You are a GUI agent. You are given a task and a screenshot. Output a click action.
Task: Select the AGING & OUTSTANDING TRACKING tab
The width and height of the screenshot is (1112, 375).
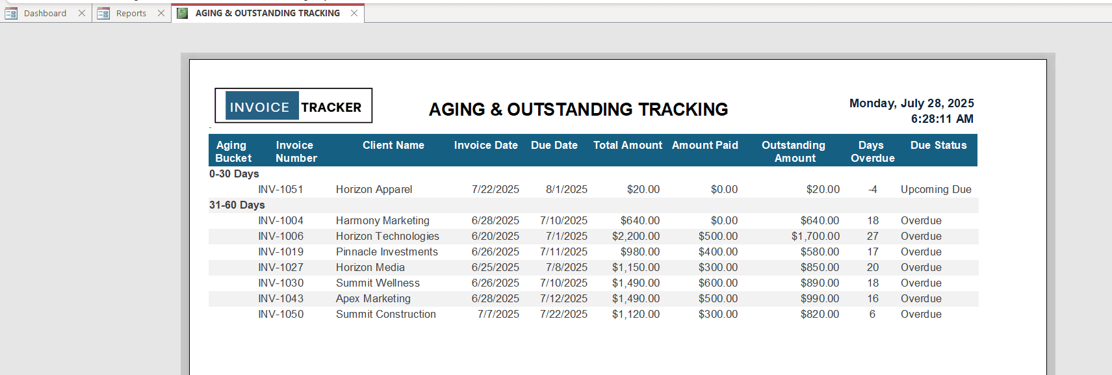[267, 13]
